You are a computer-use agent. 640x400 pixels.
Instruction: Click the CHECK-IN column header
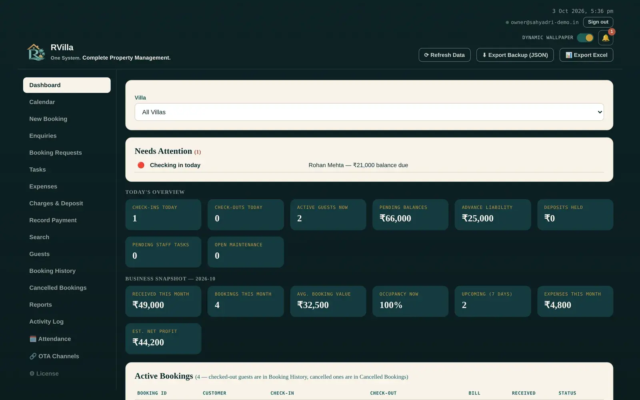282,393
